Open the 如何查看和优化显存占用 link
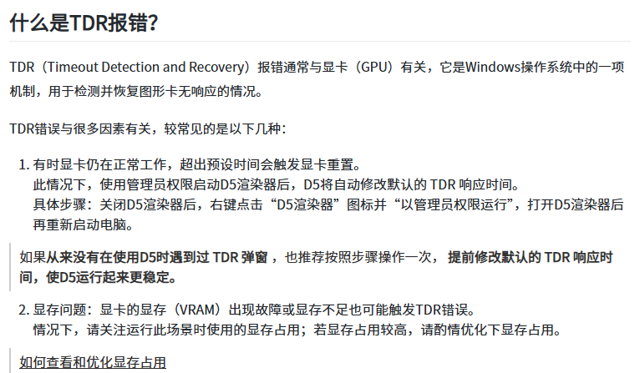The image size is (640, 373). [x=93, y=362]
